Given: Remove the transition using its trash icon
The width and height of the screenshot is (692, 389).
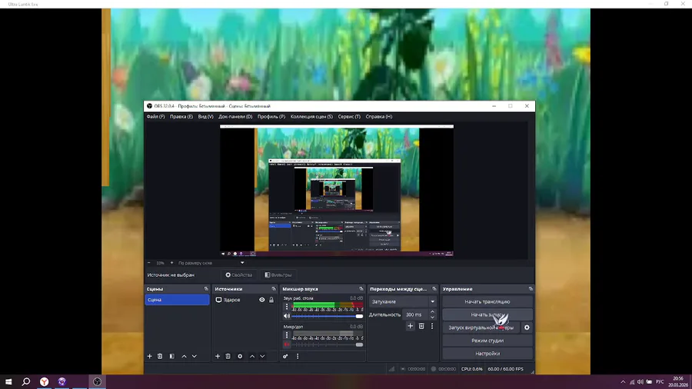Looking at the screenshot, I should click(421, 326).
